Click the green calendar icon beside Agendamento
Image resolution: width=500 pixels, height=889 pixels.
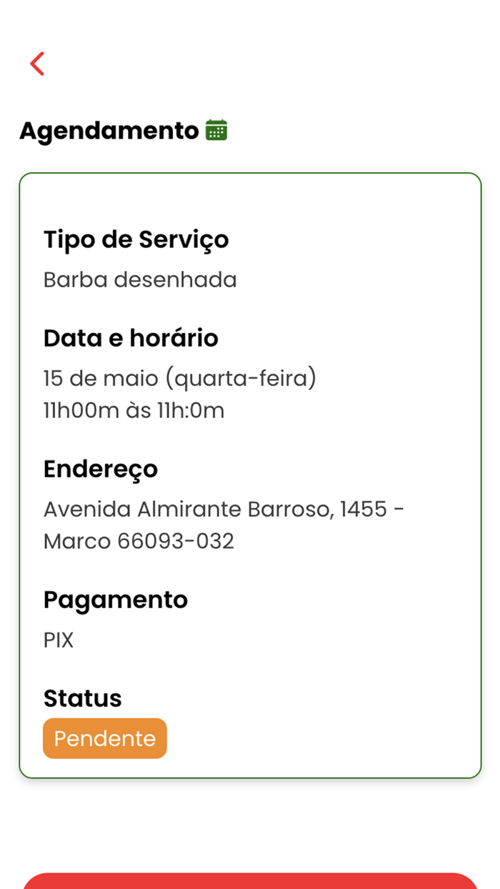click(216, 130)
